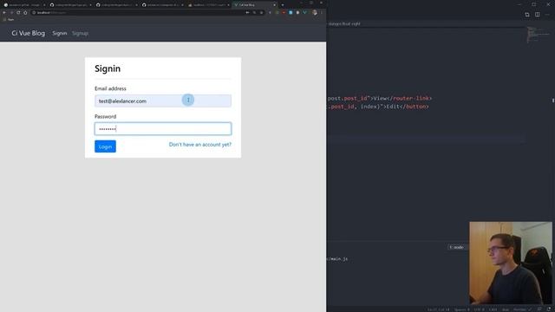This screenshot has width=555, height=312.
Task: Click the Spaces indentation status entry
Action: coord(462,309)
